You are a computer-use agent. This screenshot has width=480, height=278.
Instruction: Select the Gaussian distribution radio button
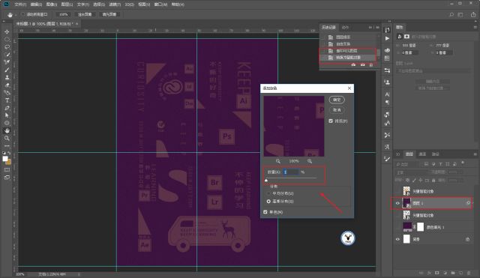pos(268,202)
